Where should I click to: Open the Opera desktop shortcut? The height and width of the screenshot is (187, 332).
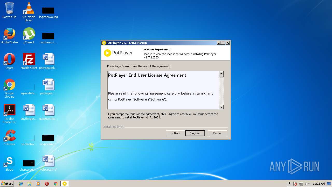click(9, 61)
